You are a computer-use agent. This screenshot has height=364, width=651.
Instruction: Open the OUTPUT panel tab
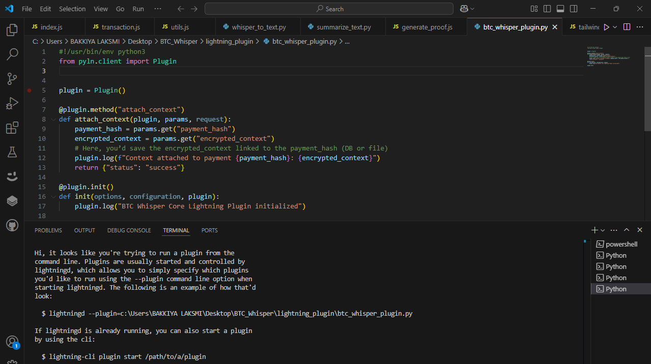tap(84, 230)
